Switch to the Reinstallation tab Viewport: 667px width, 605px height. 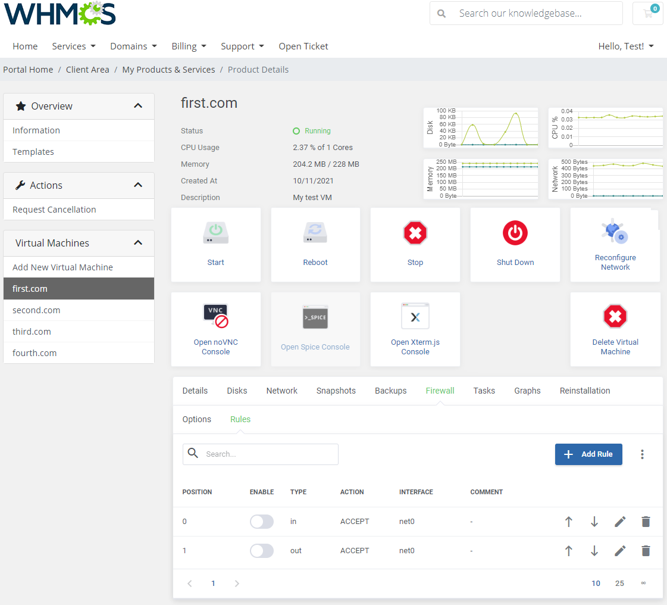coord(585,391)
